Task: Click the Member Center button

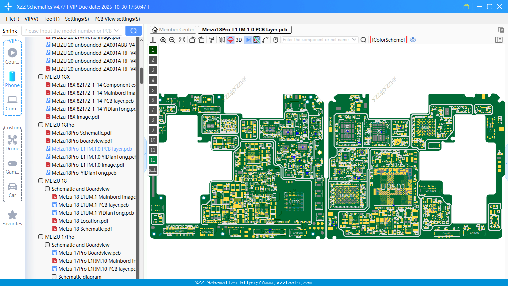Action: click(x=172, y=29)
